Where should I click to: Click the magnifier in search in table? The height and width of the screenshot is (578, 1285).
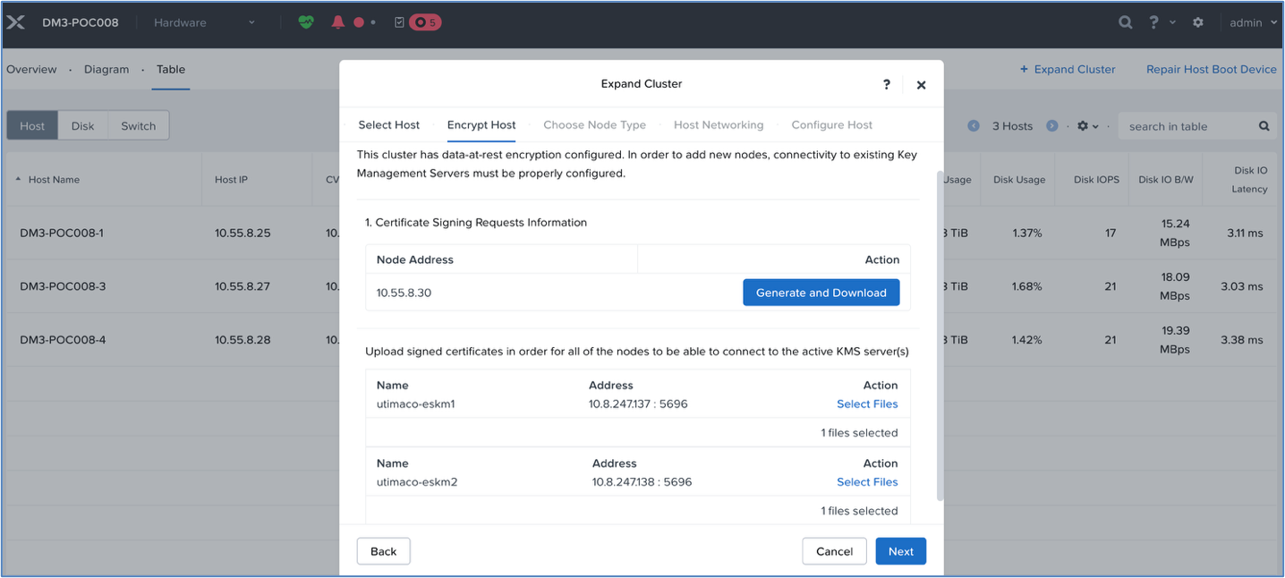pos(1264,126)
